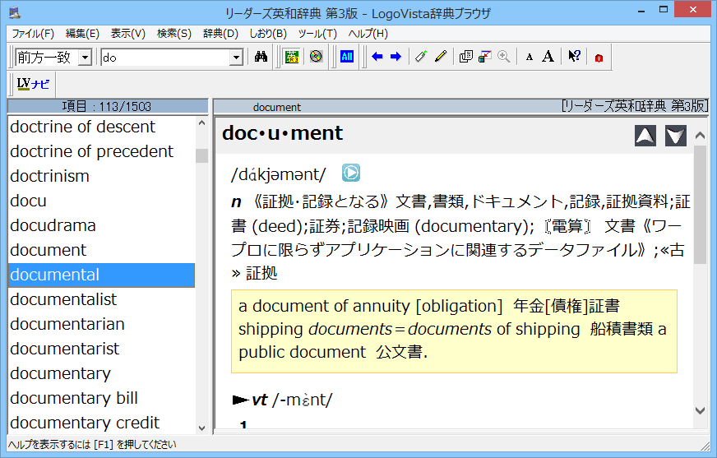Click the doc·u·ment headword

[282, 133]
